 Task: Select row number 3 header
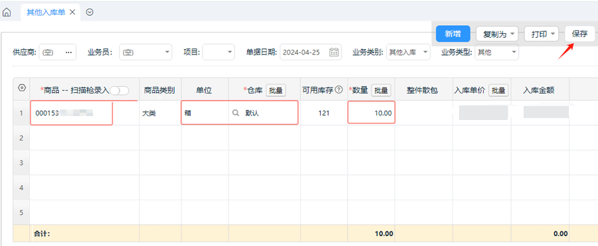[21, 162]
